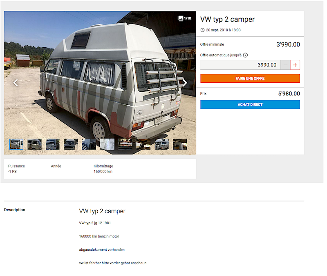Click the ACHAT DIRECT button
The height and width of the screenshot is (276, 327).
[x=250, y=105]
